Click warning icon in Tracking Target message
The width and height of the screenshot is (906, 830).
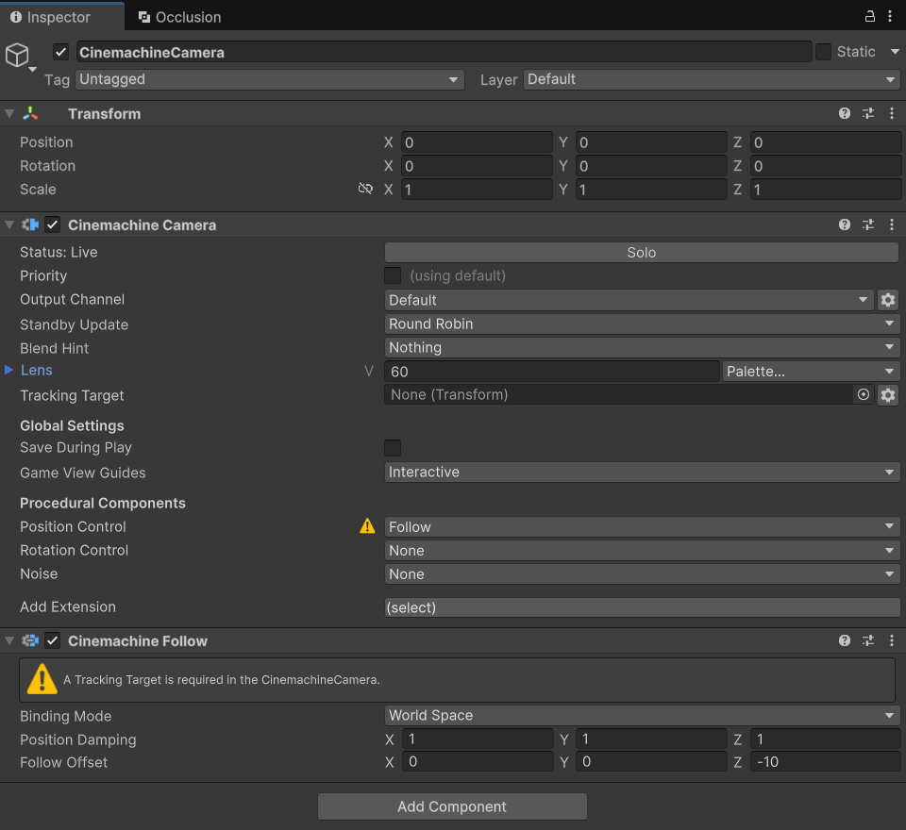42,679
